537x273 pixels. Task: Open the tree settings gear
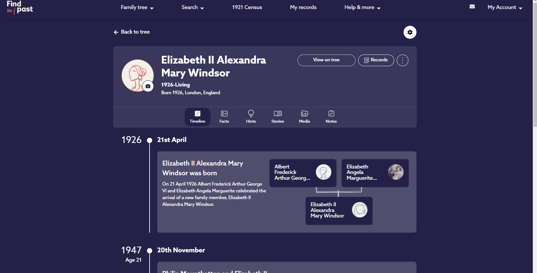coord(410,32)
